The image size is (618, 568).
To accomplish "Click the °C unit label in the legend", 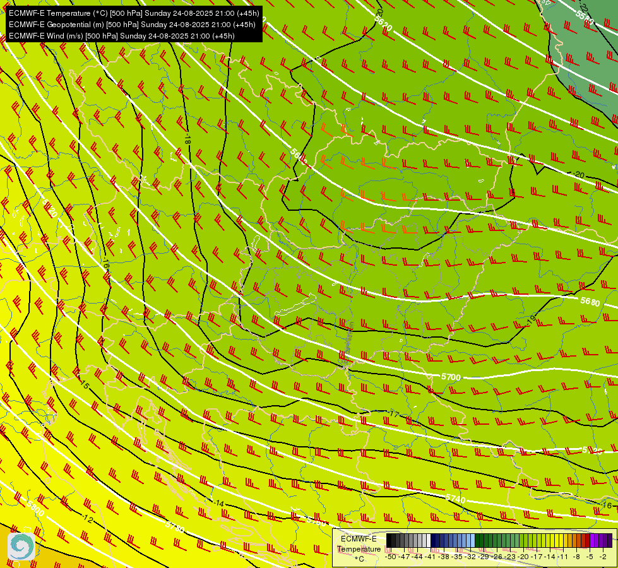I will click(359, 559).
